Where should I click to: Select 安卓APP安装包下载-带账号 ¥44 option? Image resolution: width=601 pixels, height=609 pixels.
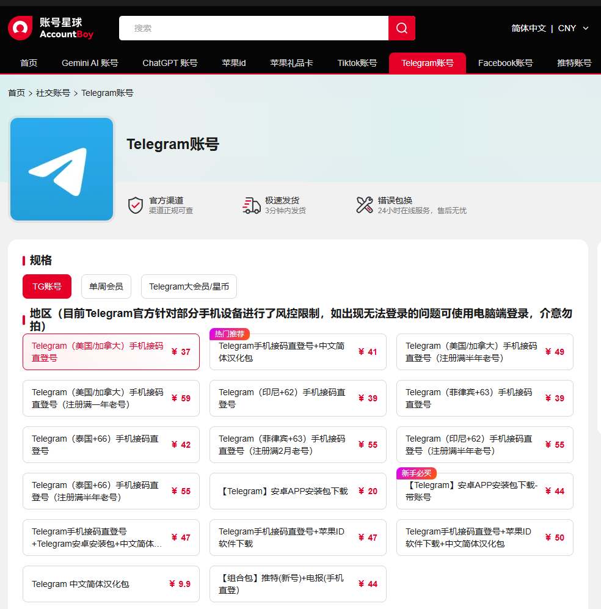485,491
